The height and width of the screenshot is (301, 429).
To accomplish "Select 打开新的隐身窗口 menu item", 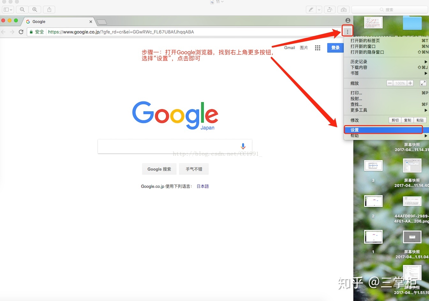I will [387, 52].
